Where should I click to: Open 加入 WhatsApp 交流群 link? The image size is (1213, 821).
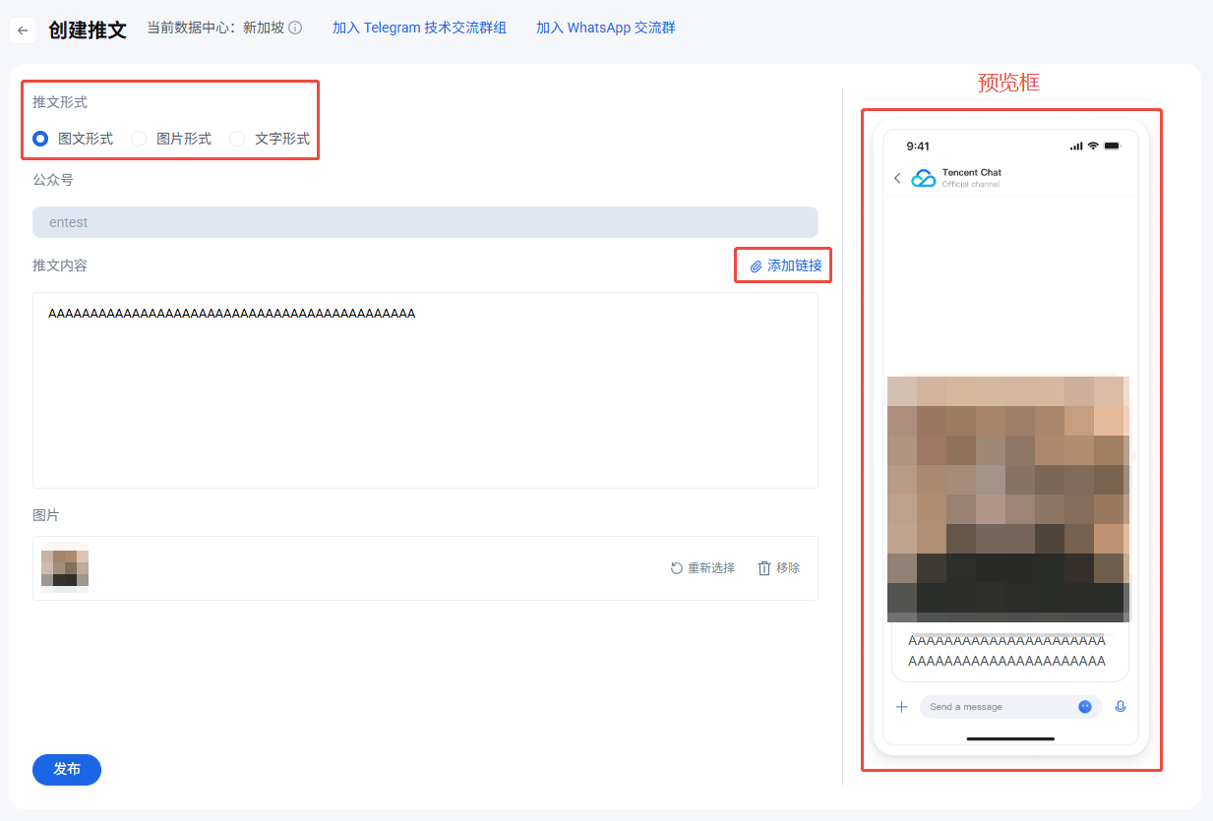605,28
